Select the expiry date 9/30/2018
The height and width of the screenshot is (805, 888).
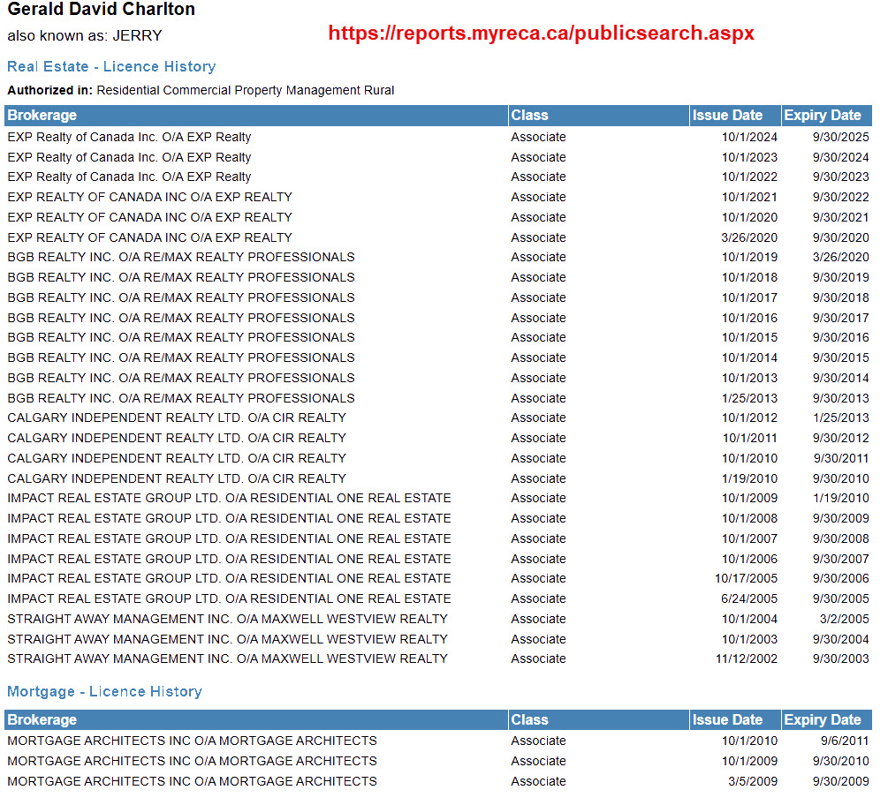[x=841, y=298]
